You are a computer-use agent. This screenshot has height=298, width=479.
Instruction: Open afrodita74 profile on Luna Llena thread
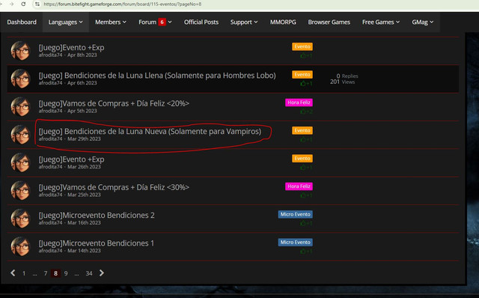coord(50,83)
